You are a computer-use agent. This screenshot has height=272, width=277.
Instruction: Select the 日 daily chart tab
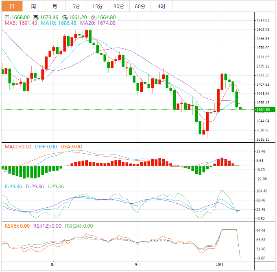click(11, 6)
